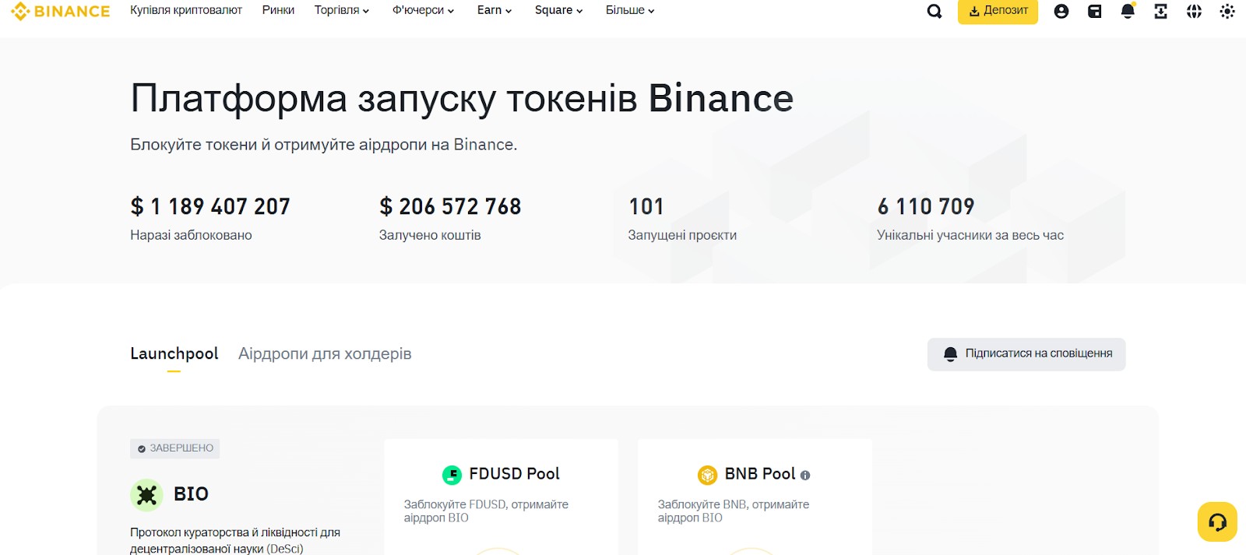Expand the Square dropdown
1246x555 pixels.
pyautogui.click(x=558, y=10)
